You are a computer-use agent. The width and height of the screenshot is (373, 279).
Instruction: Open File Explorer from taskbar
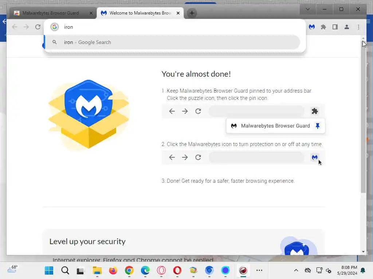point(97,270)
